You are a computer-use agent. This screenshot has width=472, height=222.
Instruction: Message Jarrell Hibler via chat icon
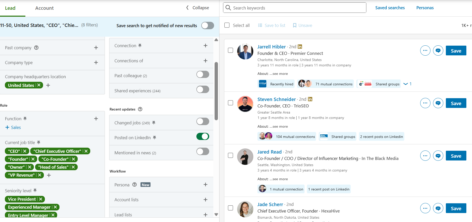(x=438, y=51)
